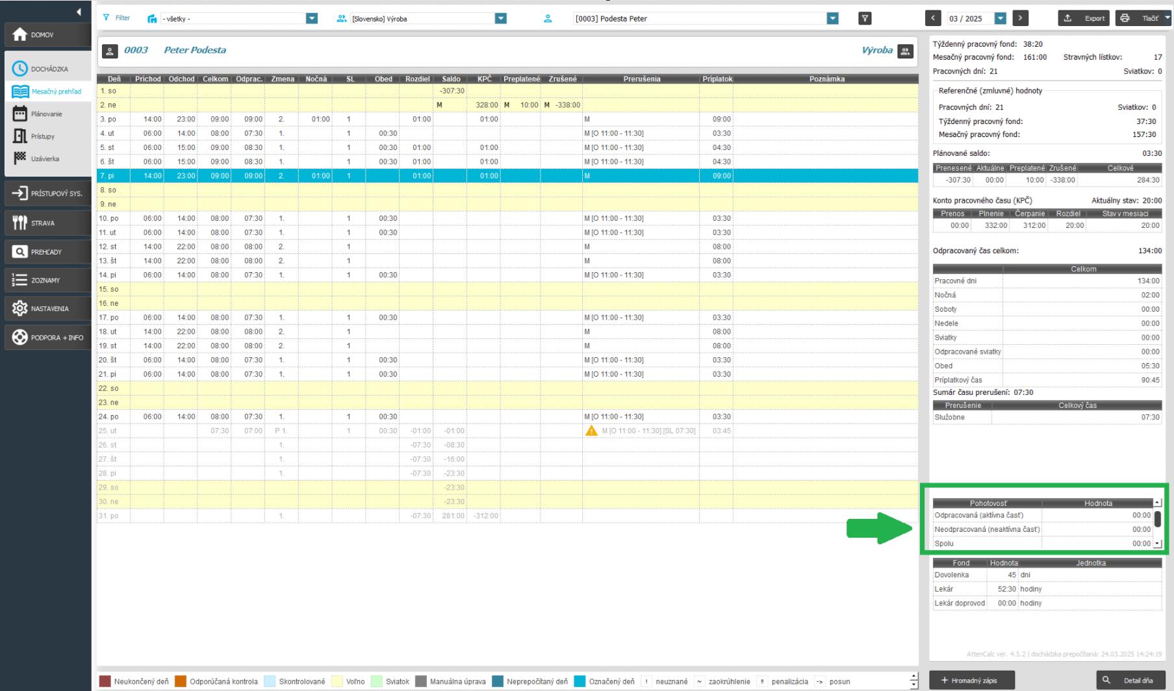1174x691 pixels.
Task: Open the Nastavenia settings section
Action: pyautogui.click(x=47, y=308)
